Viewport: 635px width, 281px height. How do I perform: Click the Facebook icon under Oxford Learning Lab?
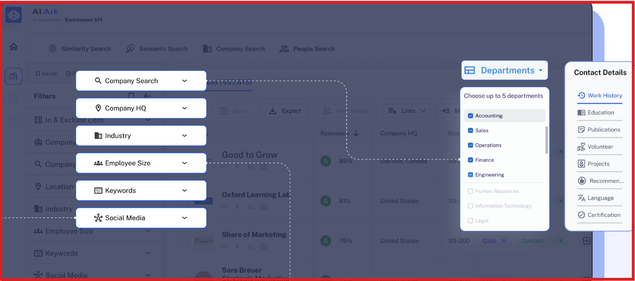[x=237, y=206]
